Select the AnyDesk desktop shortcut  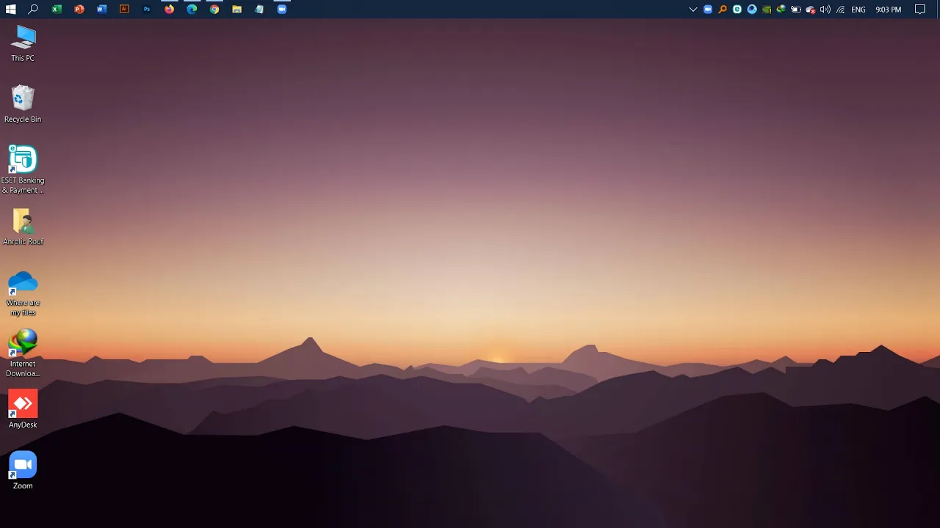[x=23, y=410]
